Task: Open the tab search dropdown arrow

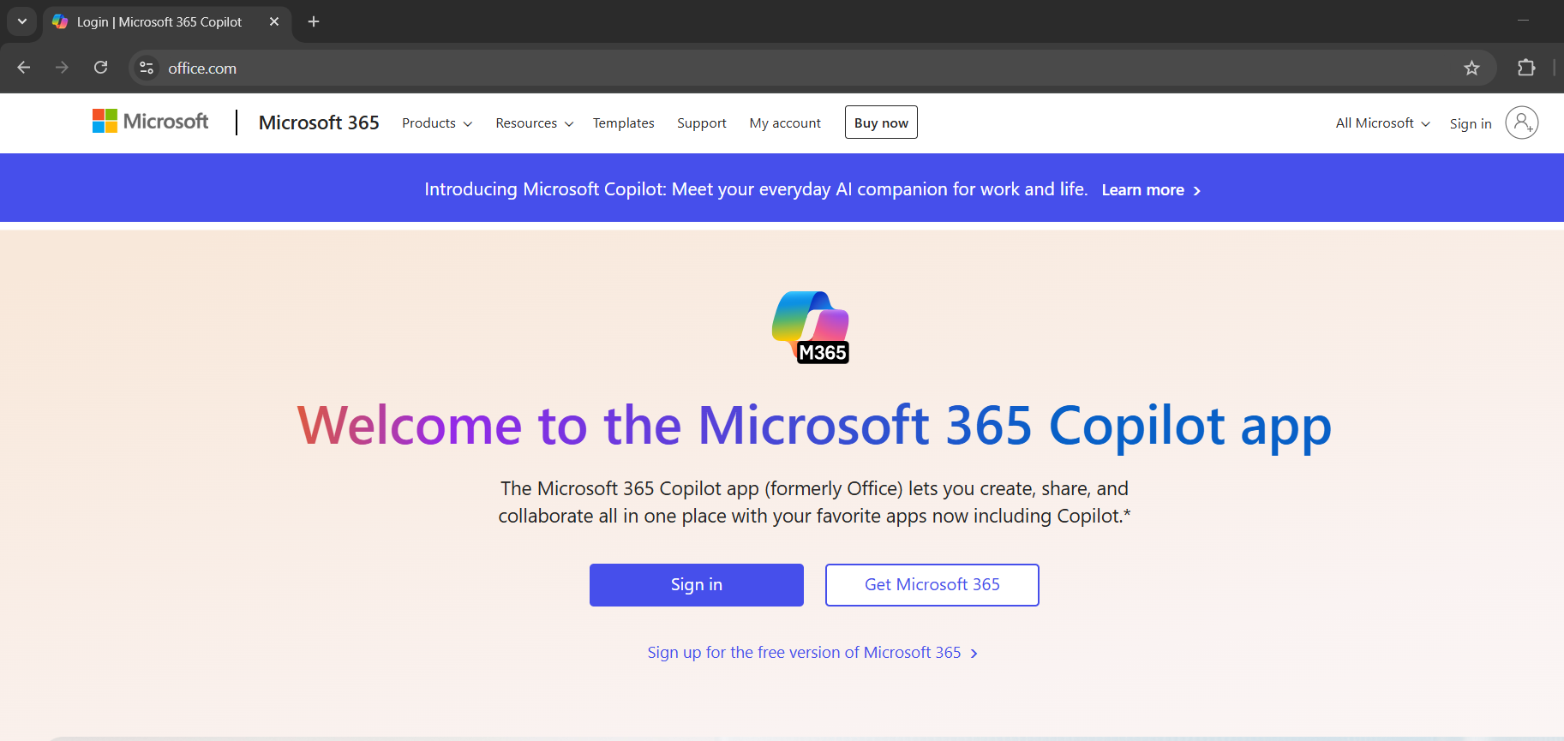Action: 22,21
